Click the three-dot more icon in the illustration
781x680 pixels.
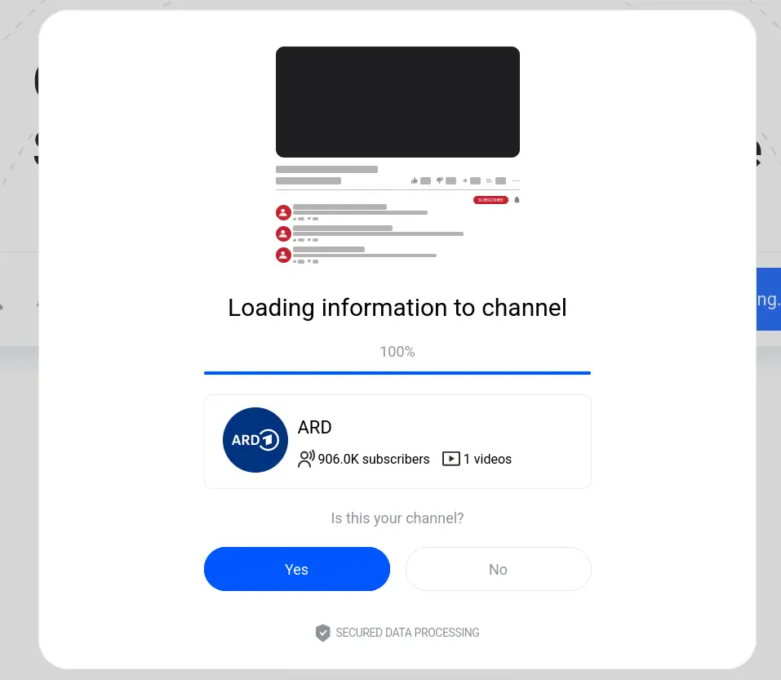[516, 180]
